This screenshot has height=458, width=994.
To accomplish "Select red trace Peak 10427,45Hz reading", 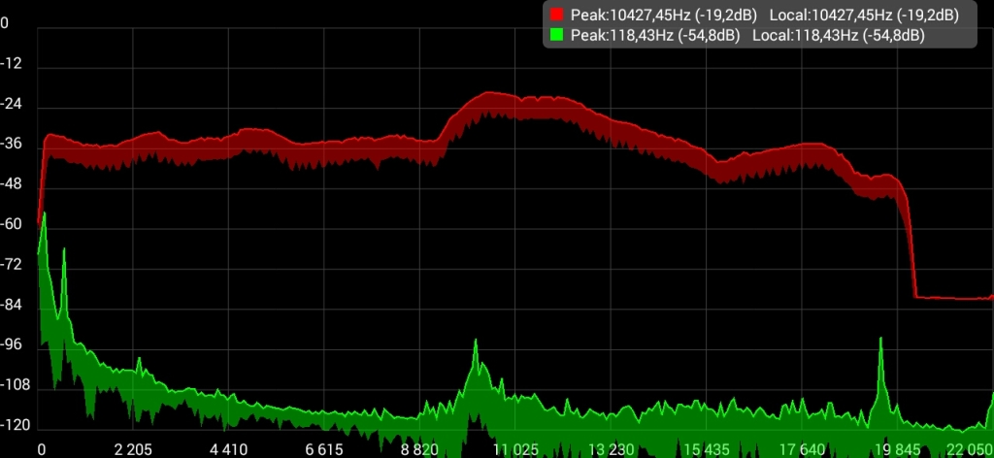I will 664,16.
